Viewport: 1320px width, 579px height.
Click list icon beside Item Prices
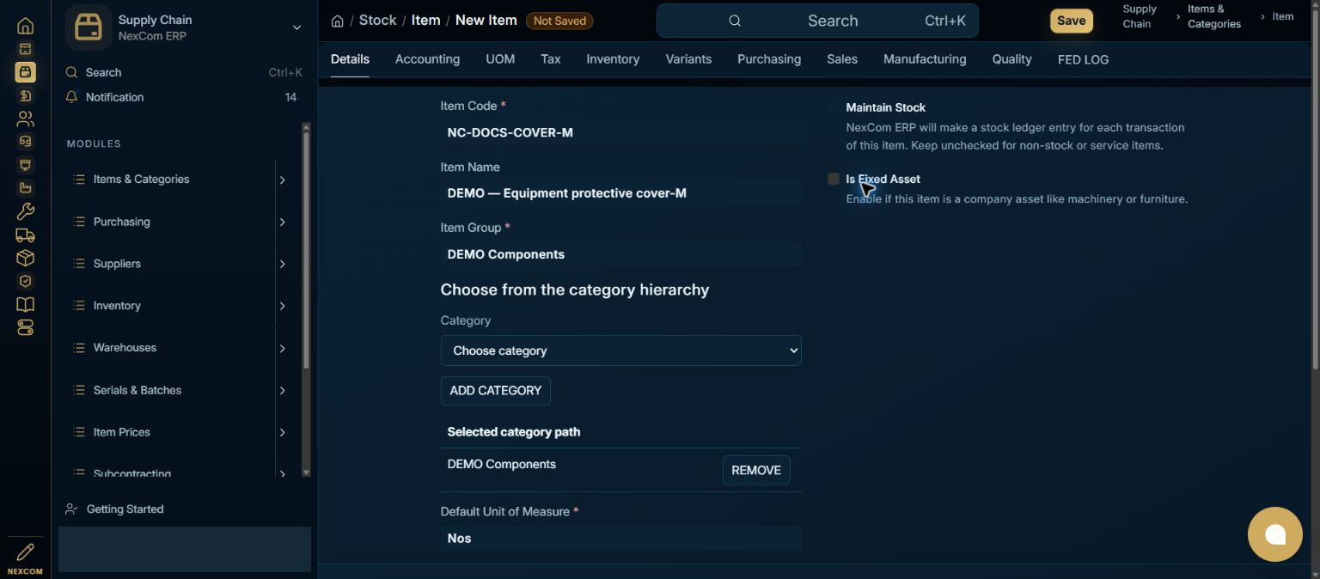tap(79, 432)
